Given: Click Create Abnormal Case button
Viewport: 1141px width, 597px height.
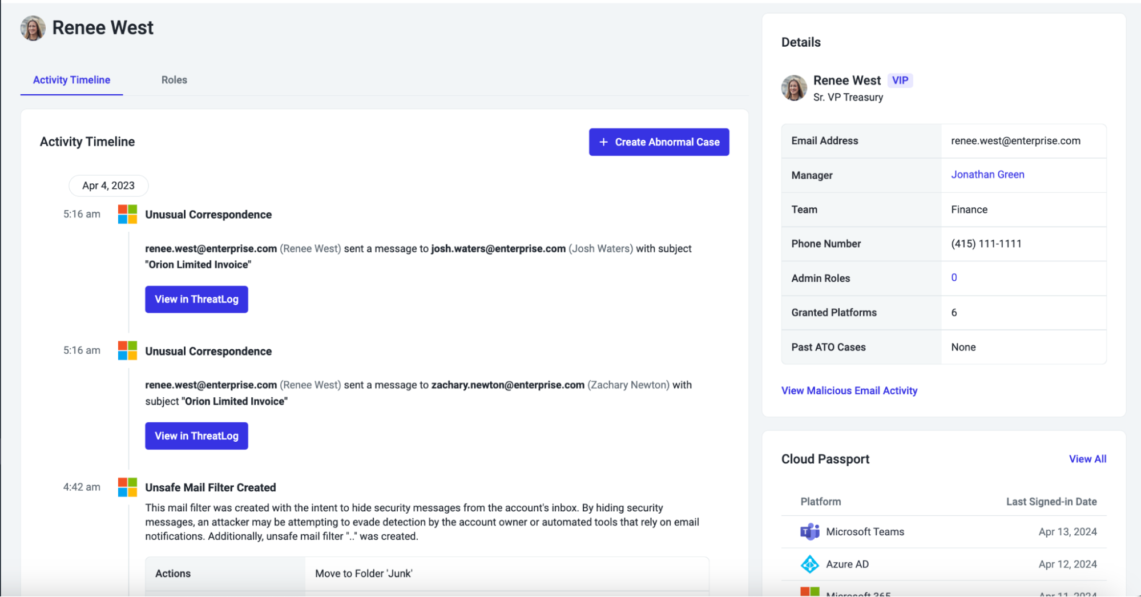Looking at the screenshot, I should (x=659, y=142).
